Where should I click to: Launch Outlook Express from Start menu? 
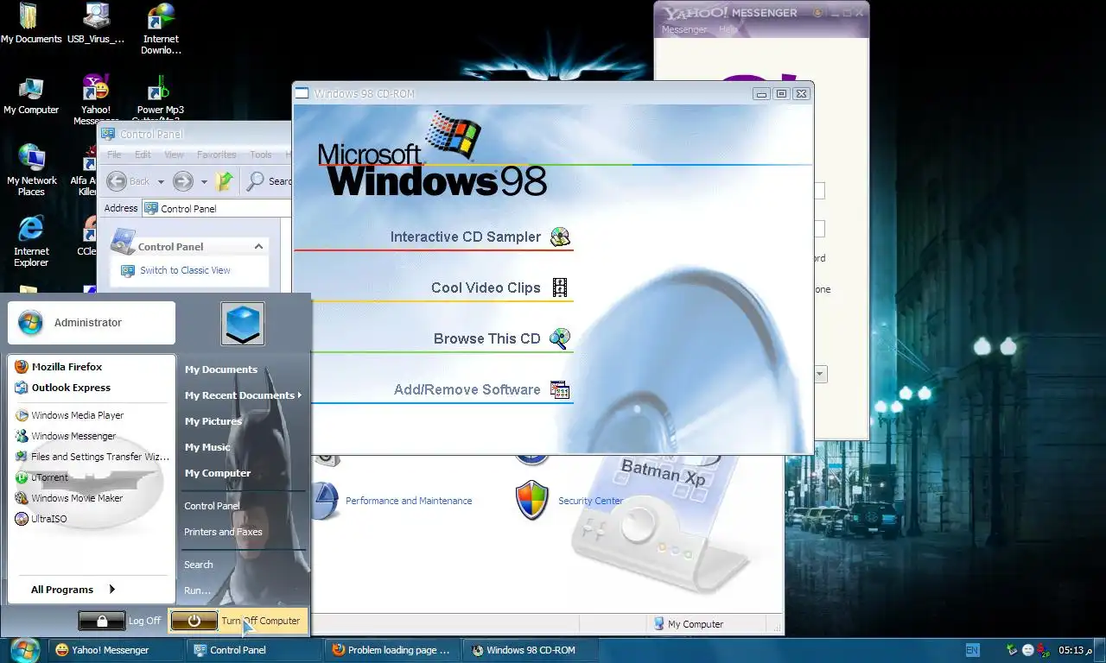[x=71, y=388]
